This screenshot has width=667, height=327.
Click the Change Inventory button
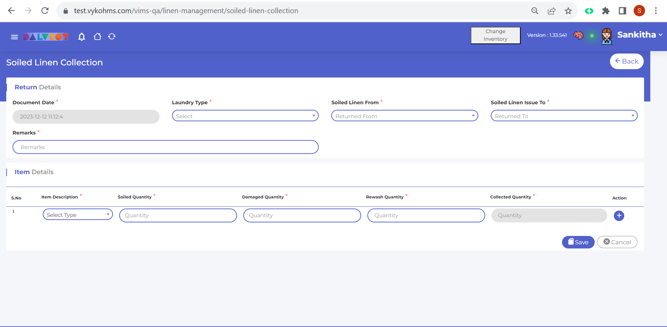495,35
